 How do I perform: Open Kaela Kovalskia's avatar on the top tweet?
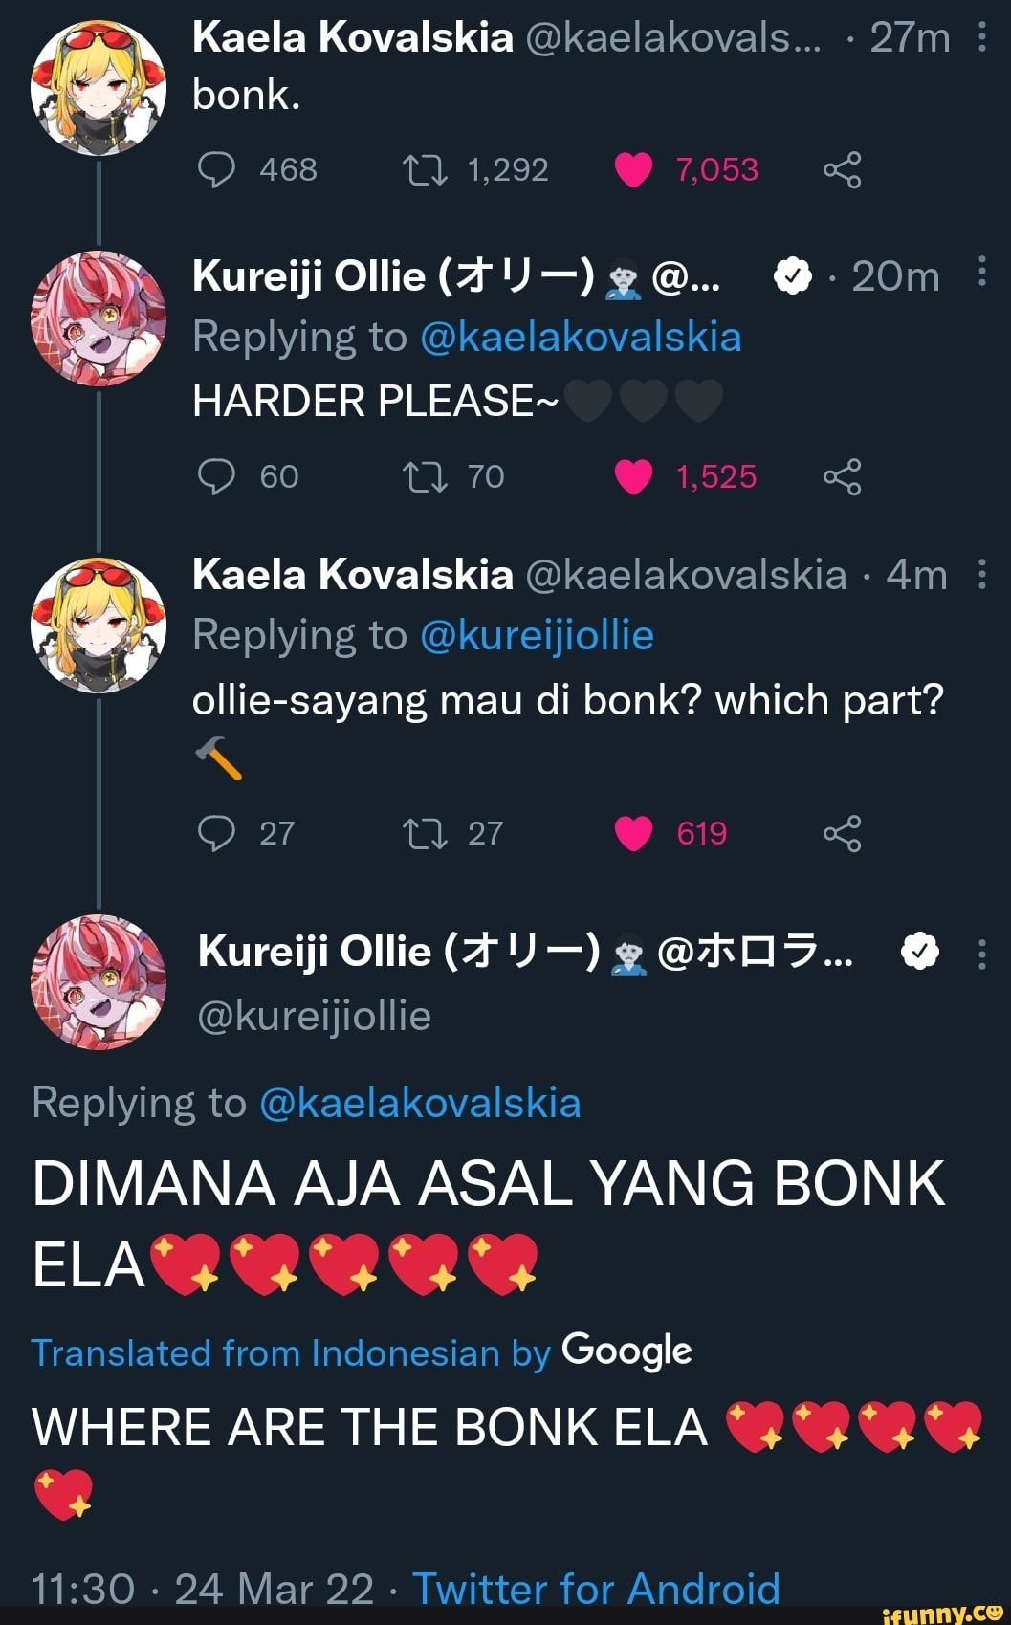99,88
